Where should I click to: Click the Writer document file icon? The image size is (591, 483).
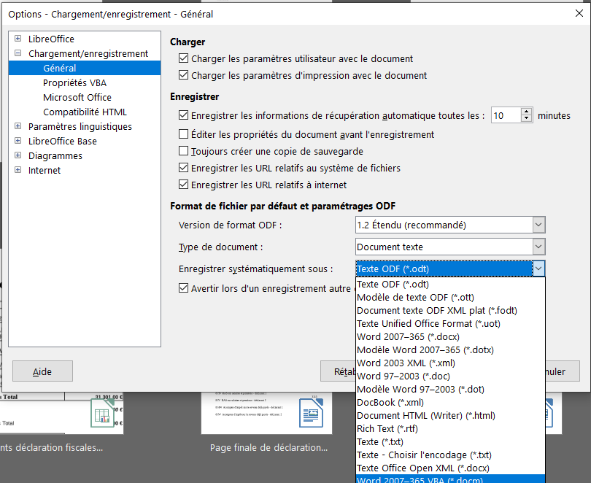click(311, 413)
